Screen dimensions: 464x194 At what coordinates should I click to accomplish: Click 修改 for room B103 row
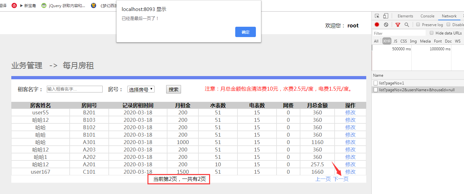pos(350,120)
